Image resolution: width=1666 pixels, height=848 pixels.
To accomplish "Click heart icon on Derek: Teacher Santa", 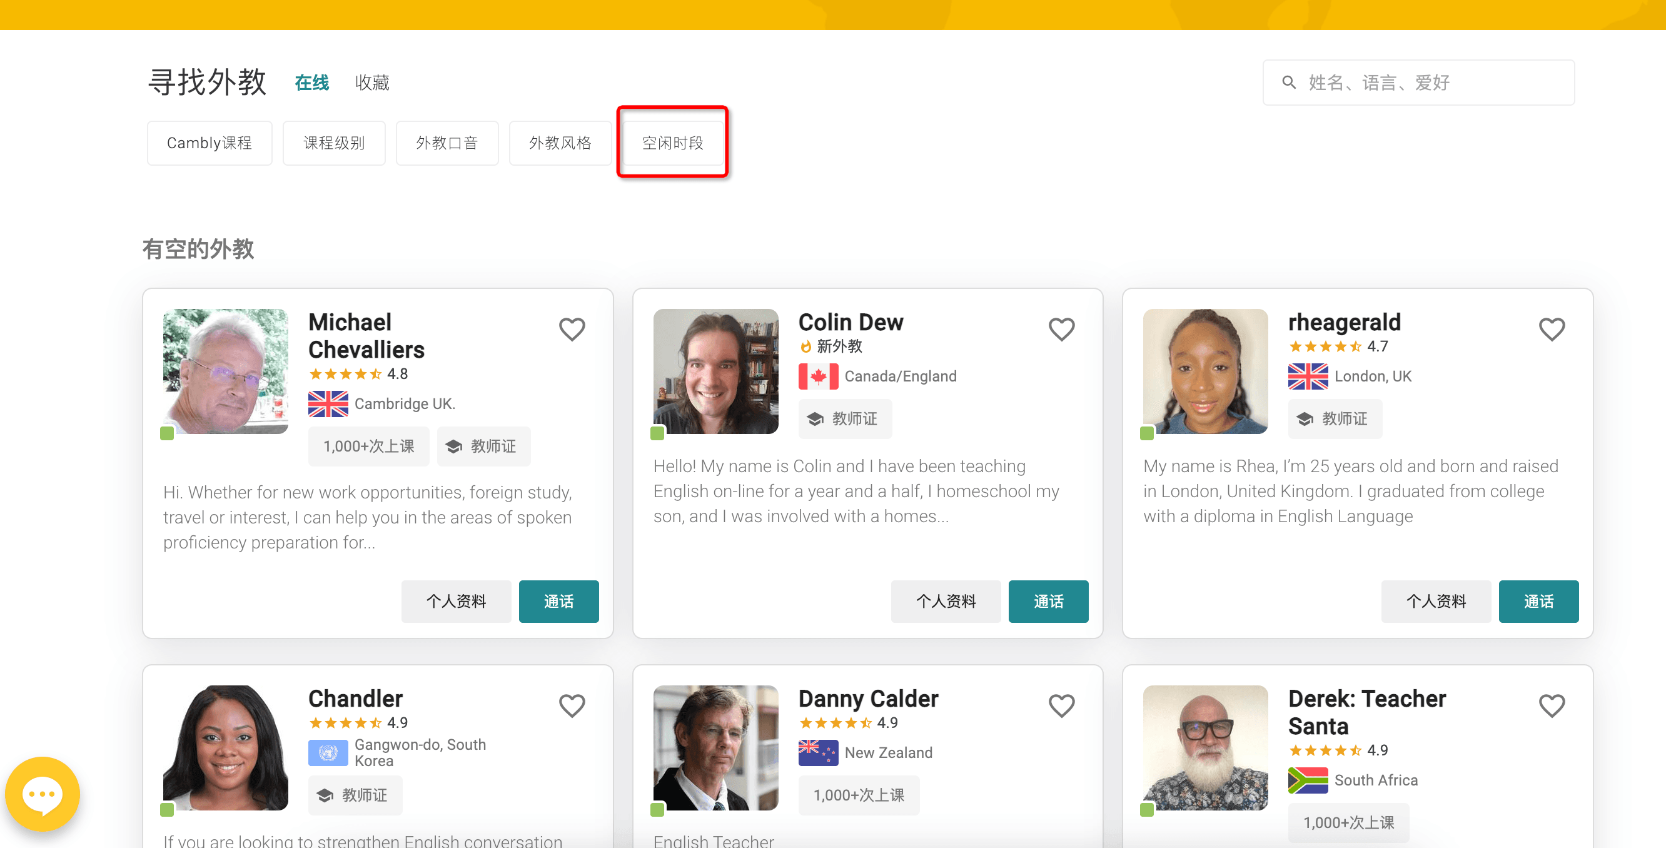I will (1551, 705).
